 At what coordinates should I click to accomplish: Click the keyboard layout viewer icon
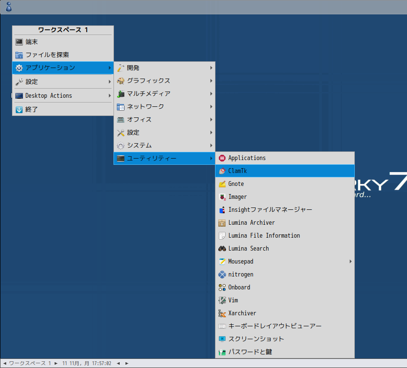tap(222, 326)
